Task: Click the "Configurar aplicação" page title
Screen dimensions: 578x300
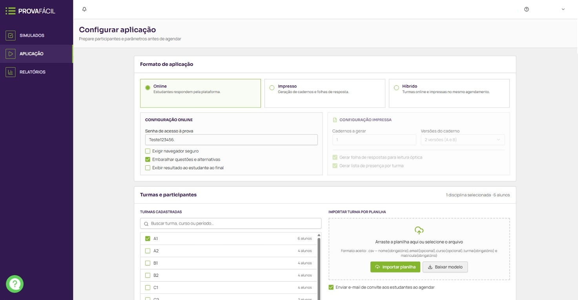Action: 117,29
